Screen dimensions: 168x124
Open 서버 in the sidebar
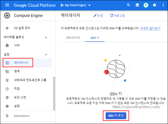[17, 45]
